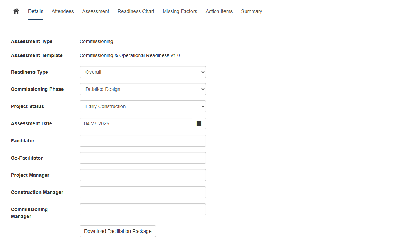The image size is (418, 241).
Task: Go to the Action Items tab
Action: click(x=219, y=11)
